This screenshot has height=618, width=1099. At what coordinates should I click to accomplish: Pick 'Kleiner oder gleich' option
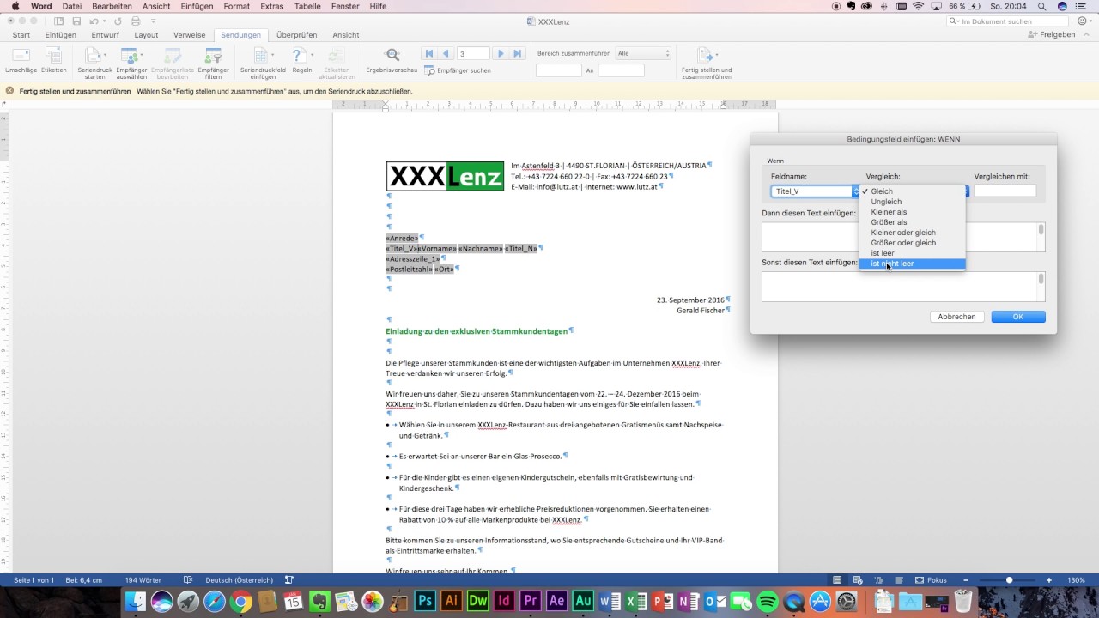913,233
